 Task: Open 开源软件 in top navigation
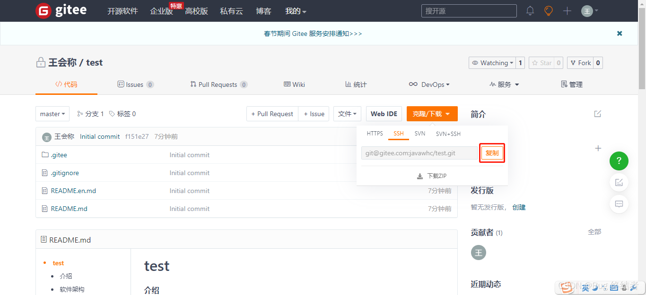[122, 11]
